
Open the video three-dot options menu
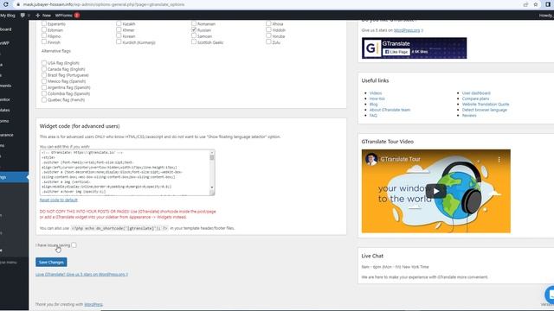pos(499,159)
